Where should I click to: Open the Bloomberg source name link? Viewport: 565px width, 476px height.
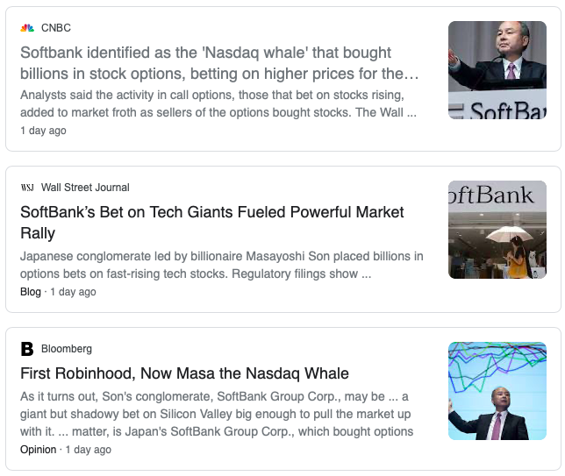coord(67,349)
